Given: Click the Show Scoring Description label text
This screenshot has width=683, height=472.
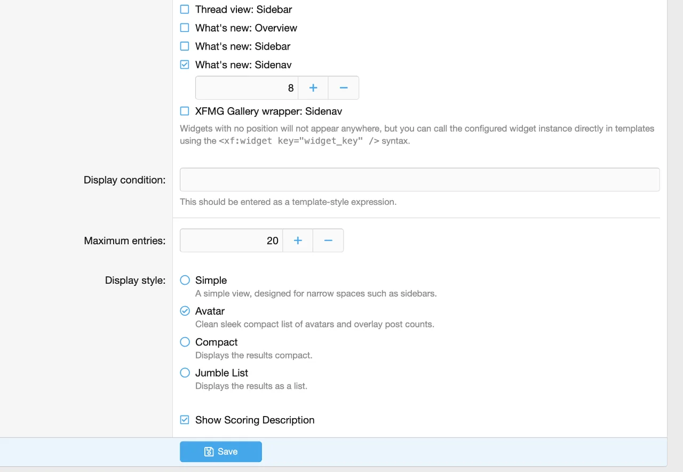Looking at the screenshot, I should [255, 420].
